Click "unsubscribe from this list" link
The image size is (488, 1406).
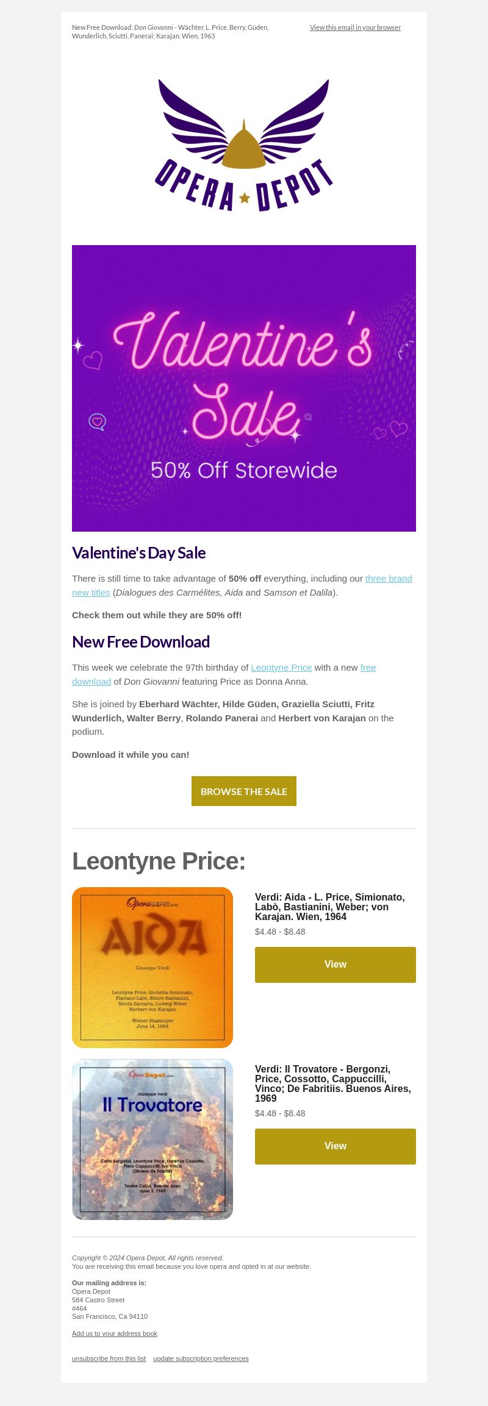109,1358
